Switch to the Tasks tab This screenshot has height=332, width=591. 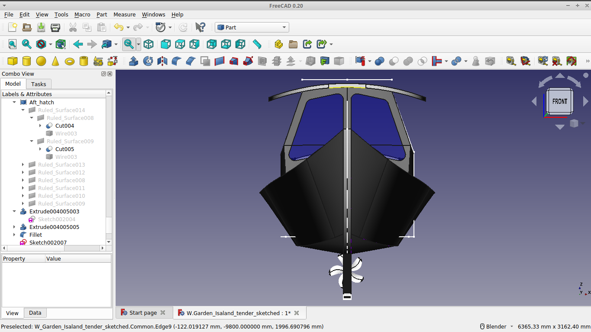[39, 84]
